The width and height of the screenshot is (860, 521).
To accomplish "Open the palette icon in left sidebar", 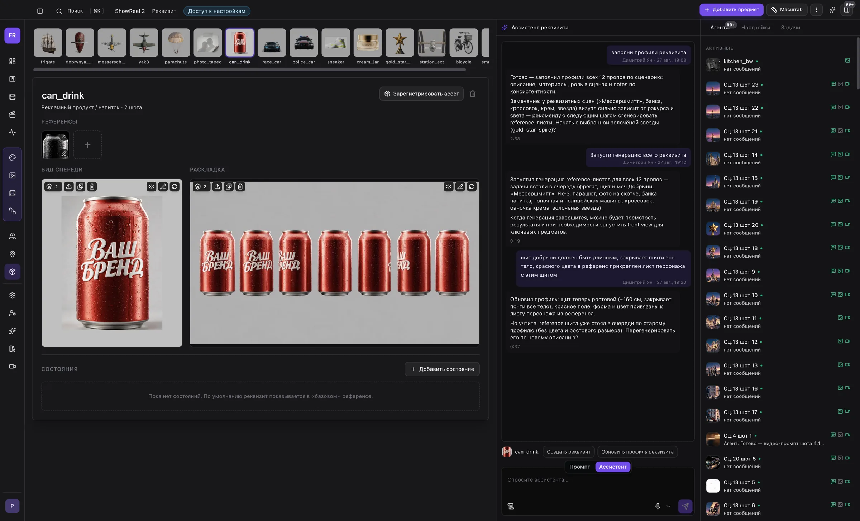I will (13, 158).
